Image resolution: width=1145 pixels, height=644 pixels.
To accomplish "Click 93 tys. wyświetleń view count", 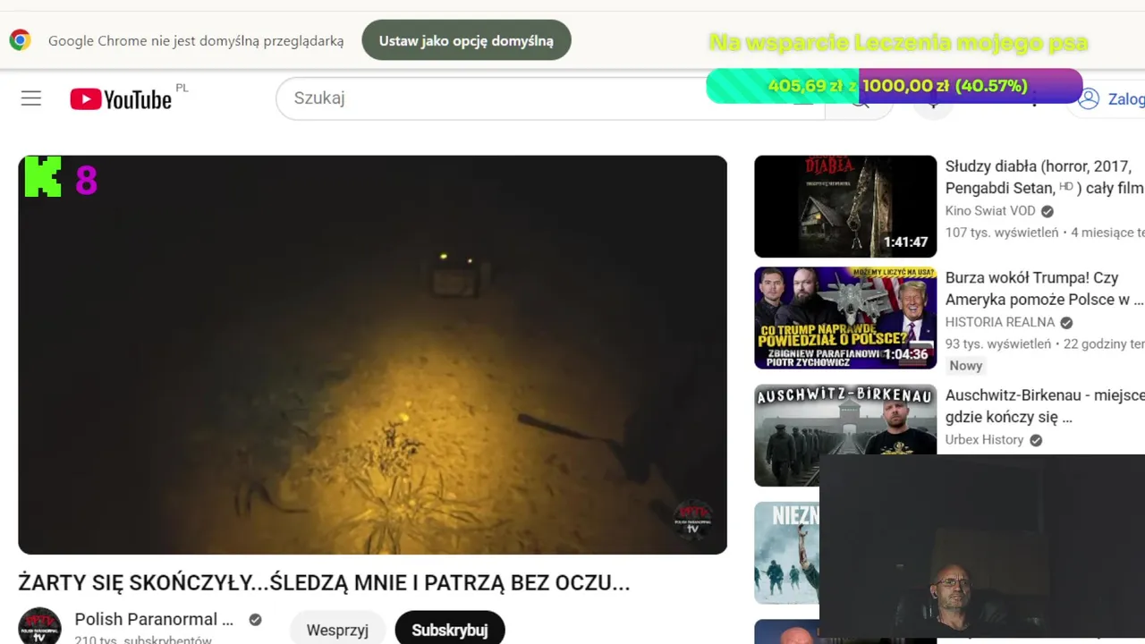I will pyautogui.click(x=998, y=343).
